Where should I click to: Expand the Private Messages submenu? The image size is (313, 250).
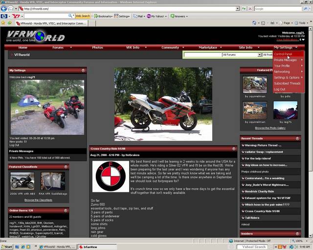(x=289, y=60)
